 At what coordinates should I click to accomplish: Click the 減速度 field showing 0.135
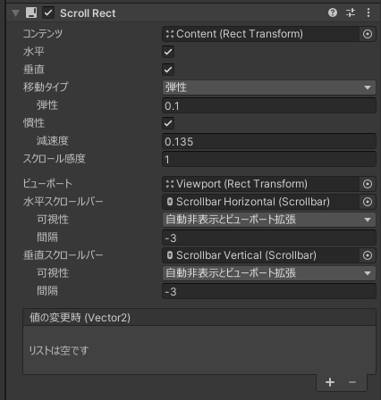[269, 141]
